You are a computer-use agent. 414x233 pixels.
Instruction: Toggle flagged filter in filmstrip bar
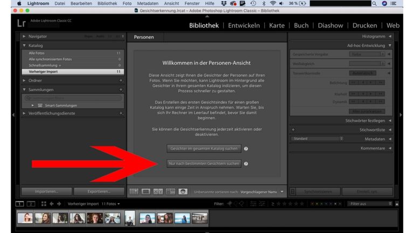[229, 204]
